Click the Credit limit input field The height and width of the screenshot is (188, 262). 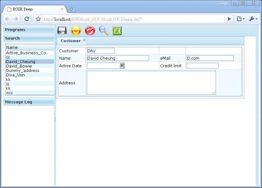pyautogui.click(x=203, y=66)
